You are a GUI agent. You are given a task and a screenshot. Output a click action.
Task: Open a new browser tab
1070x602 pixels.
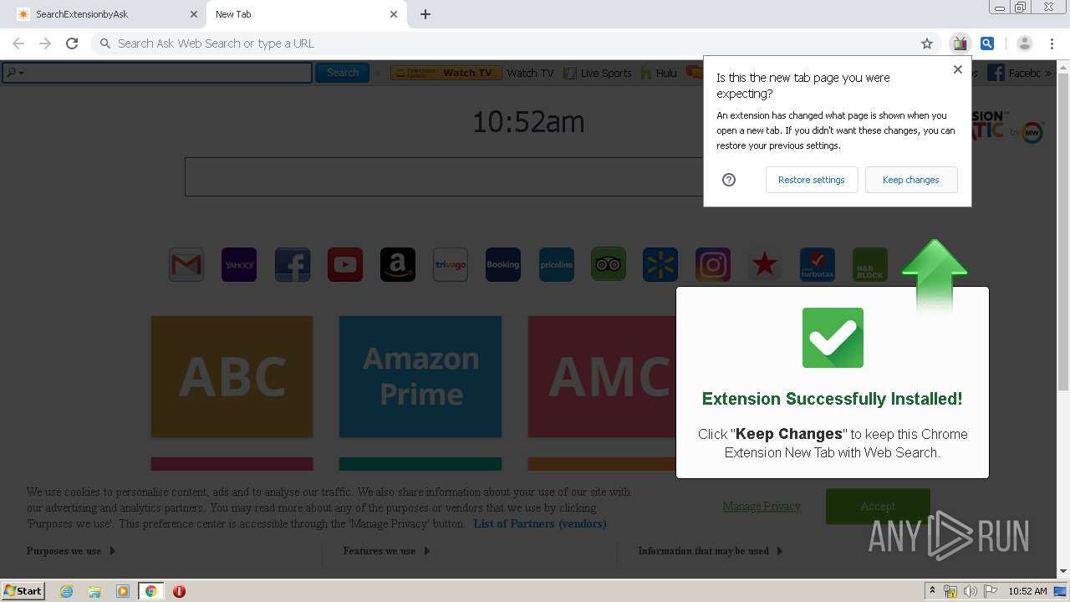tap(425, 14)
